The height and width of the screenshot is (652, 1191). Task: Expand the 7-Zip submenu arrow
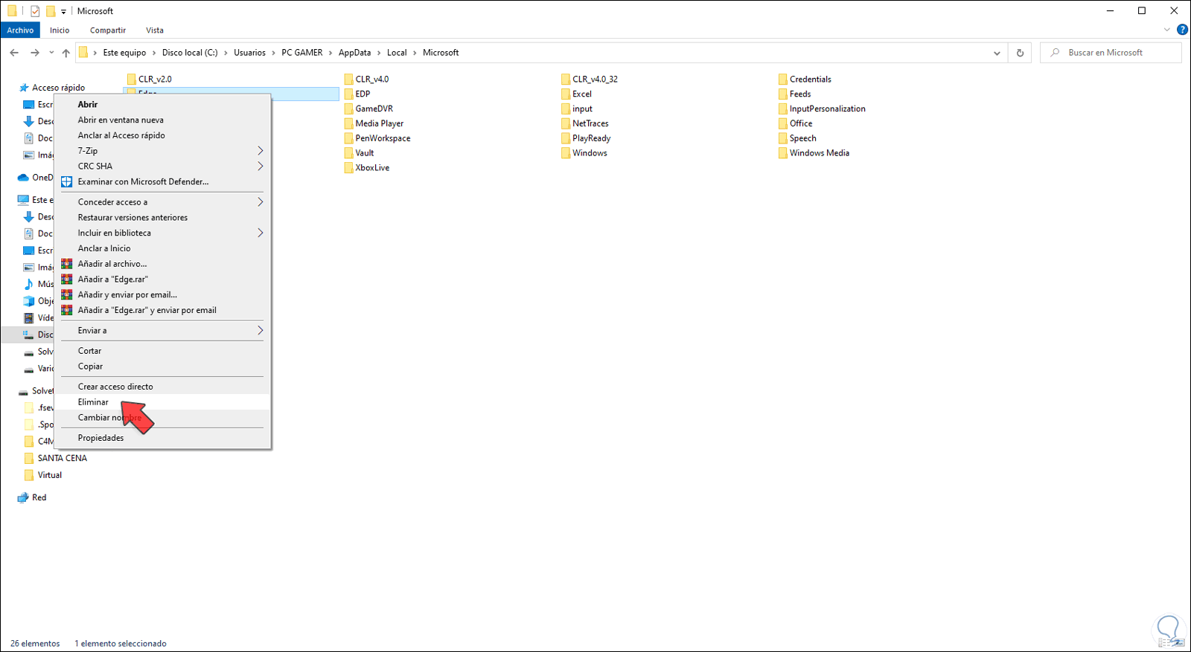(261, 151)
